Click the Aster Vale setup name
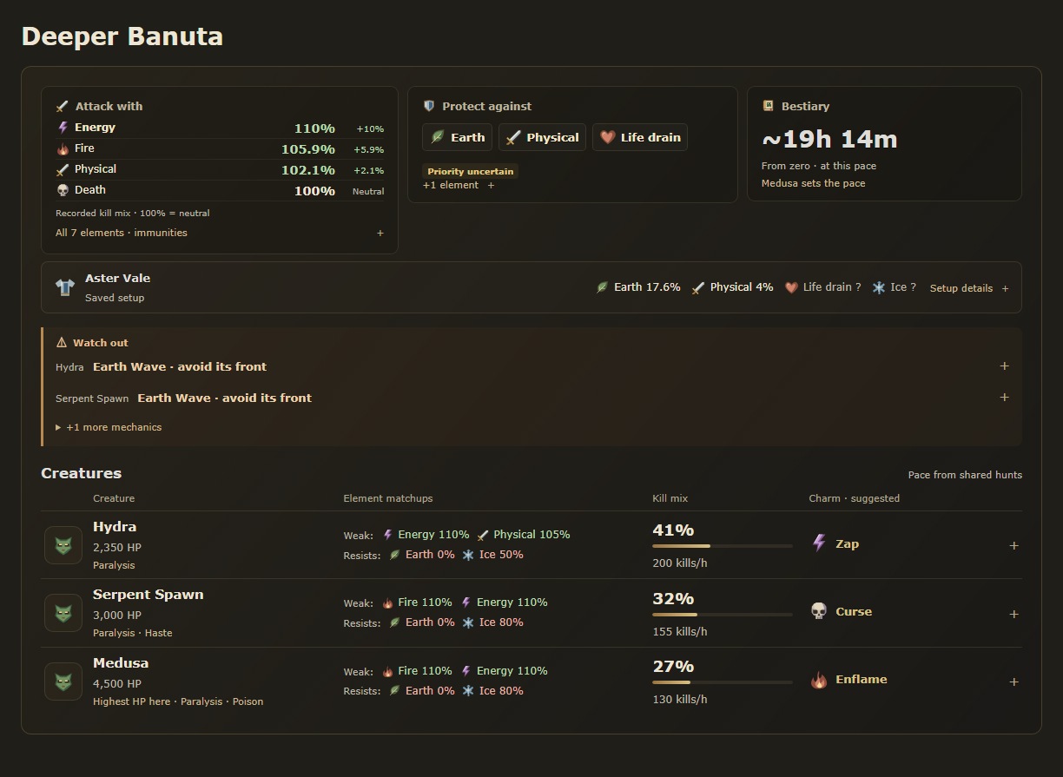1063x777 pixels. pos(118,278)
